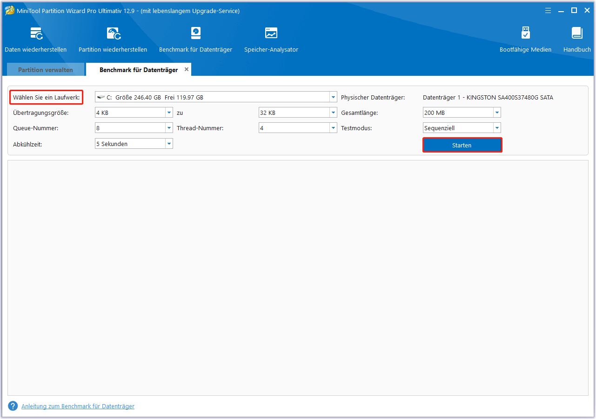596x419 pixels.
Task: Open the Testmodus Sequenziell dropdown
Action: 497,128
